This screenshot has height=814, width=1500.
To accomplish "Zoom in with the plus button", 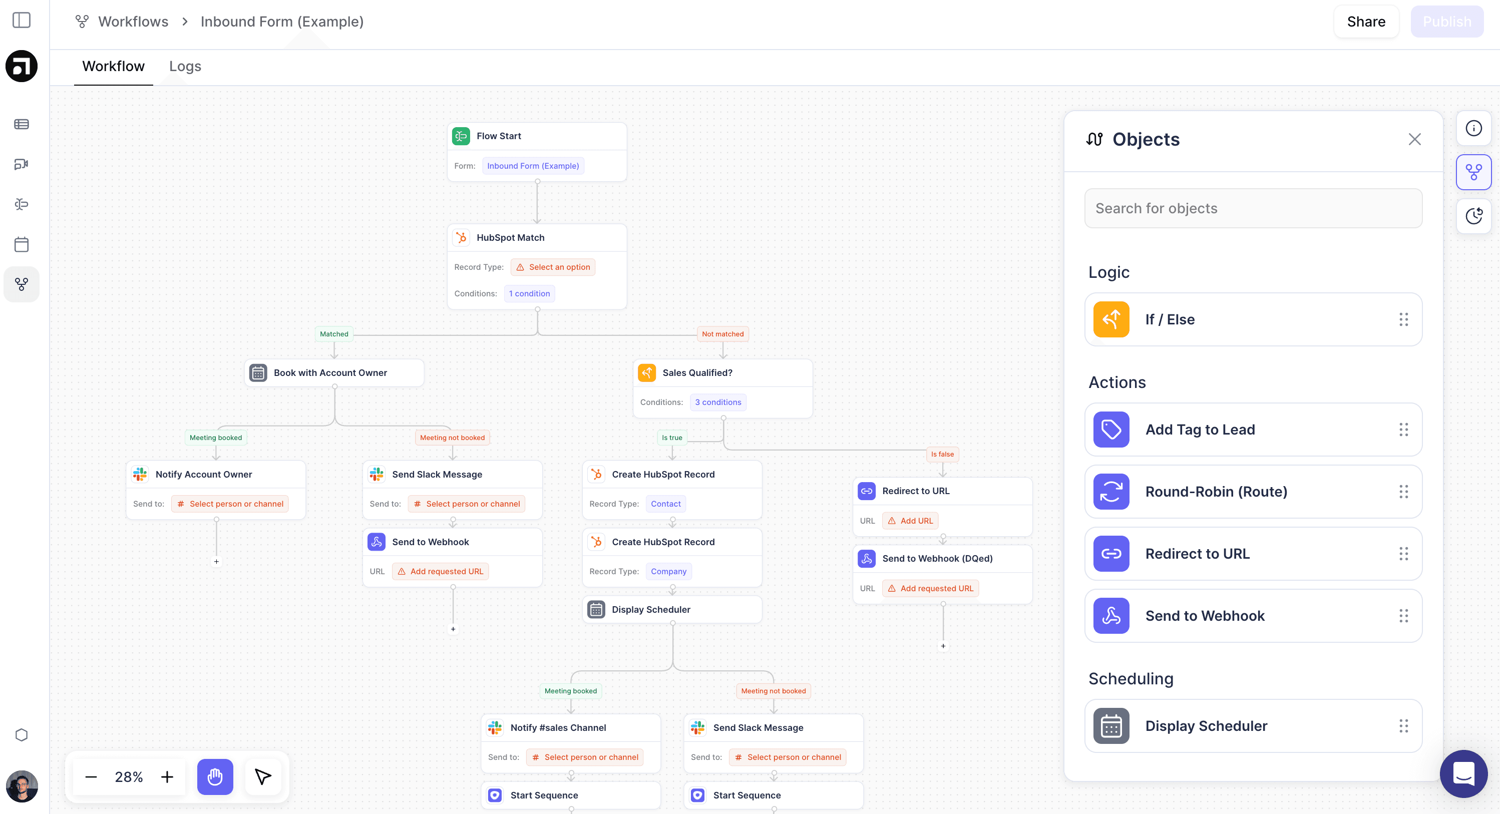I will [x=167, y=777].
